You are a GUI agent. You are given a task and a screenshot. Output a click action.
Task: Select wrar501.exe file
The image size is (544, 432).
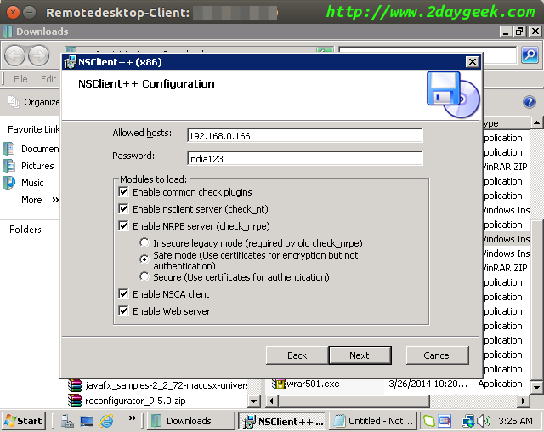pos(306,384)
